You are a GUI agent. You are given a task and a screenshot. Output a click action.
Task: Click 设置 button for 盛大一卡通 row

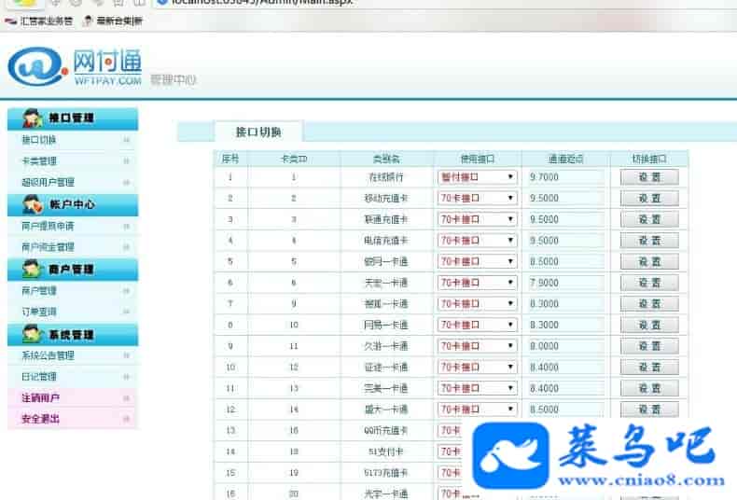(649, 410)
